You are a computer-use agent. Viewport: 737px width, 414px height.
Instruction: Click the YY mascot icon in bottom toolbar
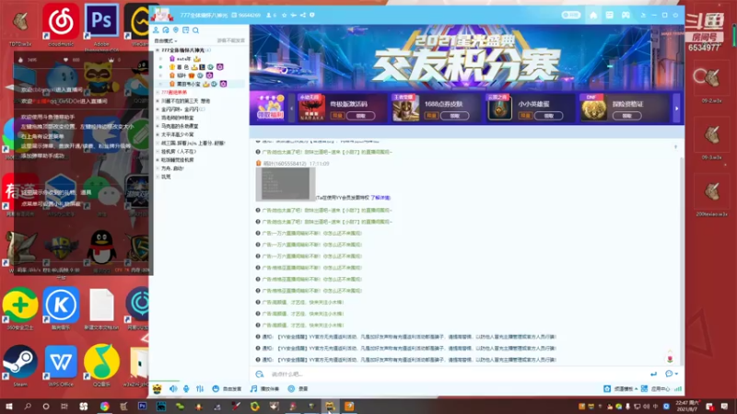click(157, 388)
